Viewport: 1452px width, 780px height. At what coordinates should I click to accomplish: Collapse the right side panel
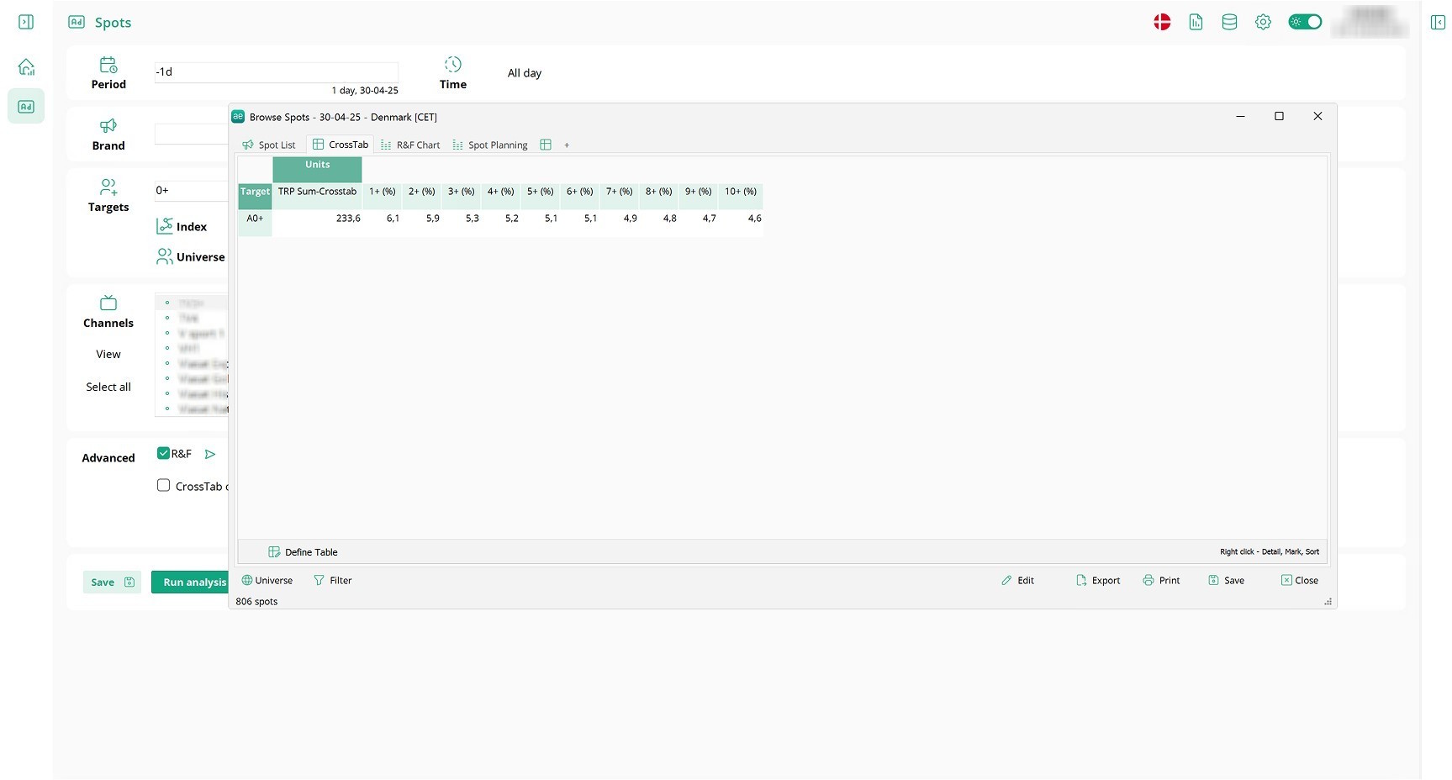click(1438, 23)
